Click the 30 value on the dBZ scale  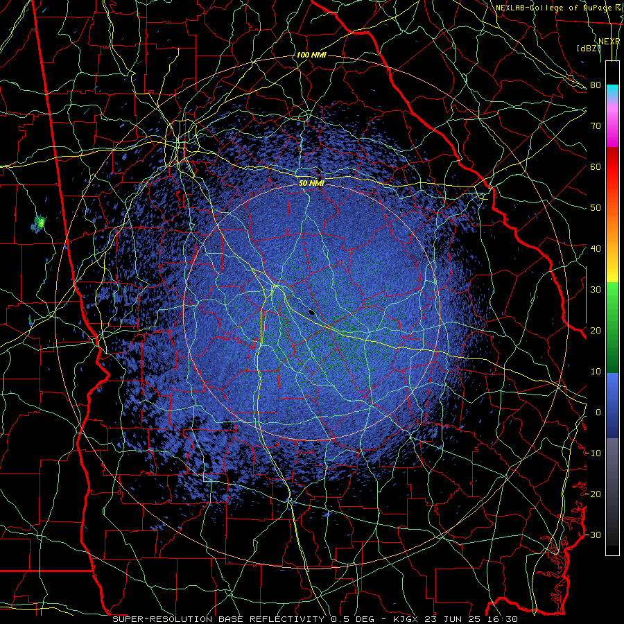596,289
